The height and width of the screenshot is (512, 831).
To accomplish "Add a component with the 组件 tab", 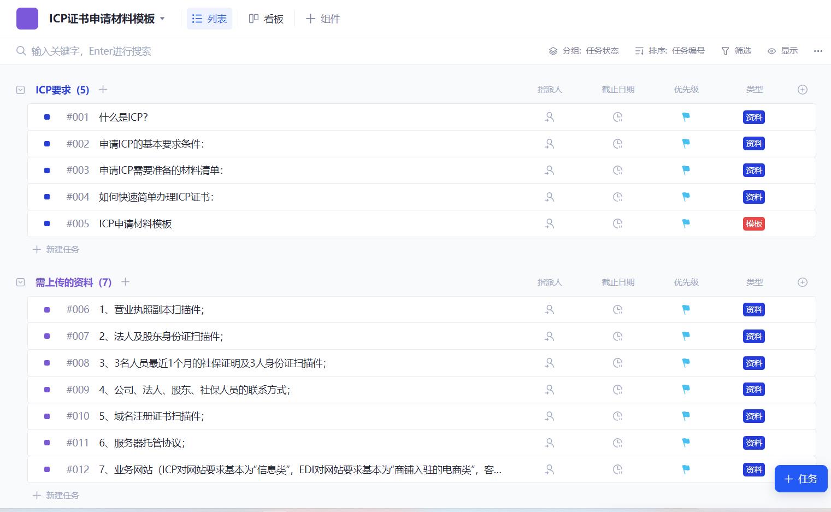I will click(323, 19).
